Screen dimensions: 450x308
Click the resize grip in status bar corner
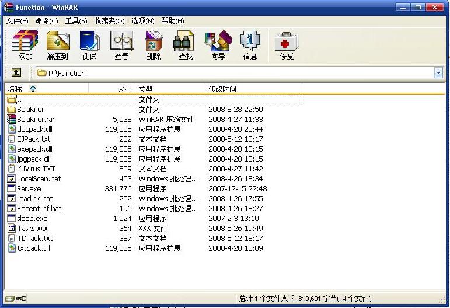pos(442,300)
